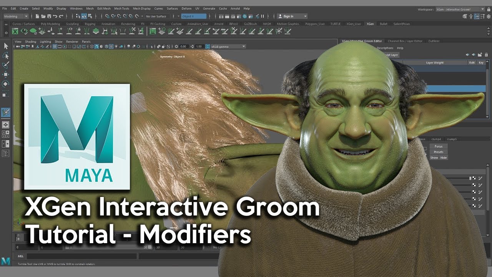This screenshot has height=277, width=492.
Task: Click the viewport exposure value field 0.00
Action: coord(183,47)
